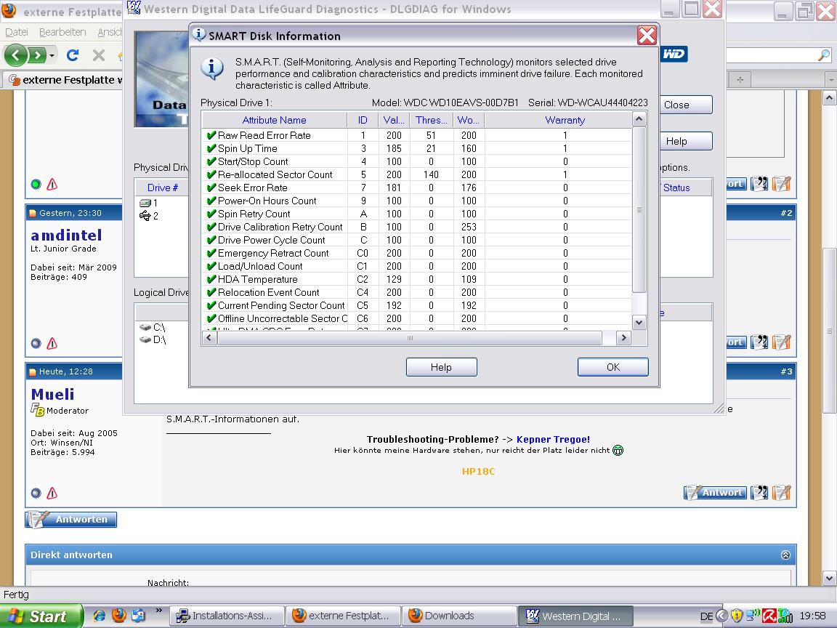Click report warning icon on amdintel's post

pyautogui.click(x=52, y=343)
